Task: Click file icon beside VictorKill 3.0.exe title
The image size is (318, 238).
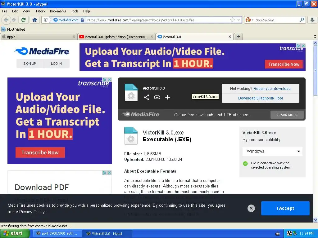Action: click(131, 136)
